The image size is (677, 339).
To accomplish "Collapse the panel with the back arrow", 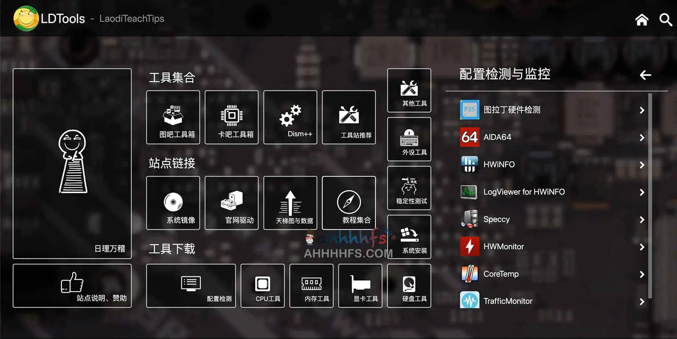I will tap(645, 75).
